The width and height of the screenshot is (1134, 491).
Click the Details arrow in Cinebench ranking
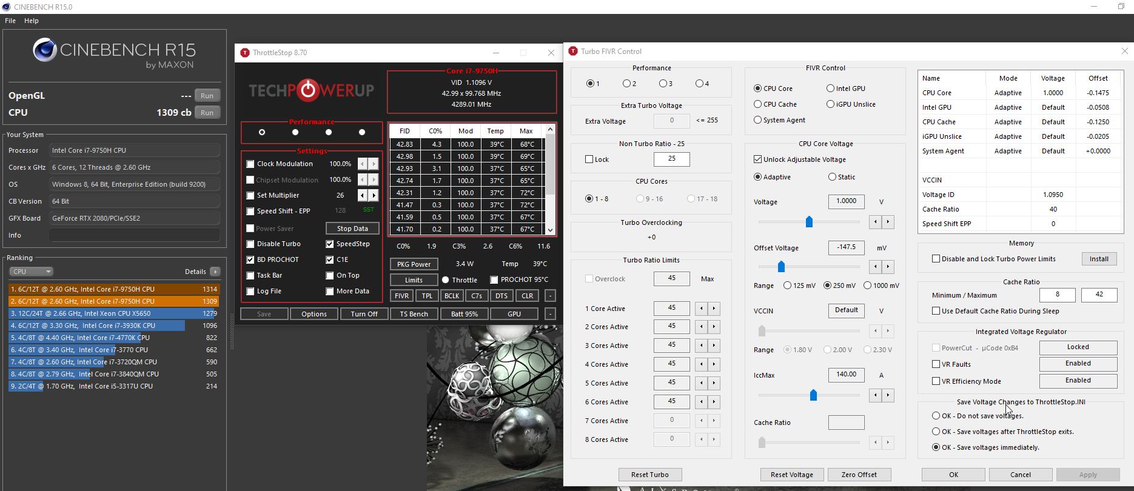pyautogui.click(x=215, y=272)
